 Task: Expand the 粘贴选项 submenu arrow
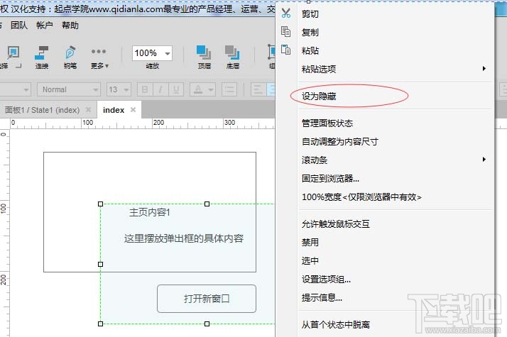[484, 69]
